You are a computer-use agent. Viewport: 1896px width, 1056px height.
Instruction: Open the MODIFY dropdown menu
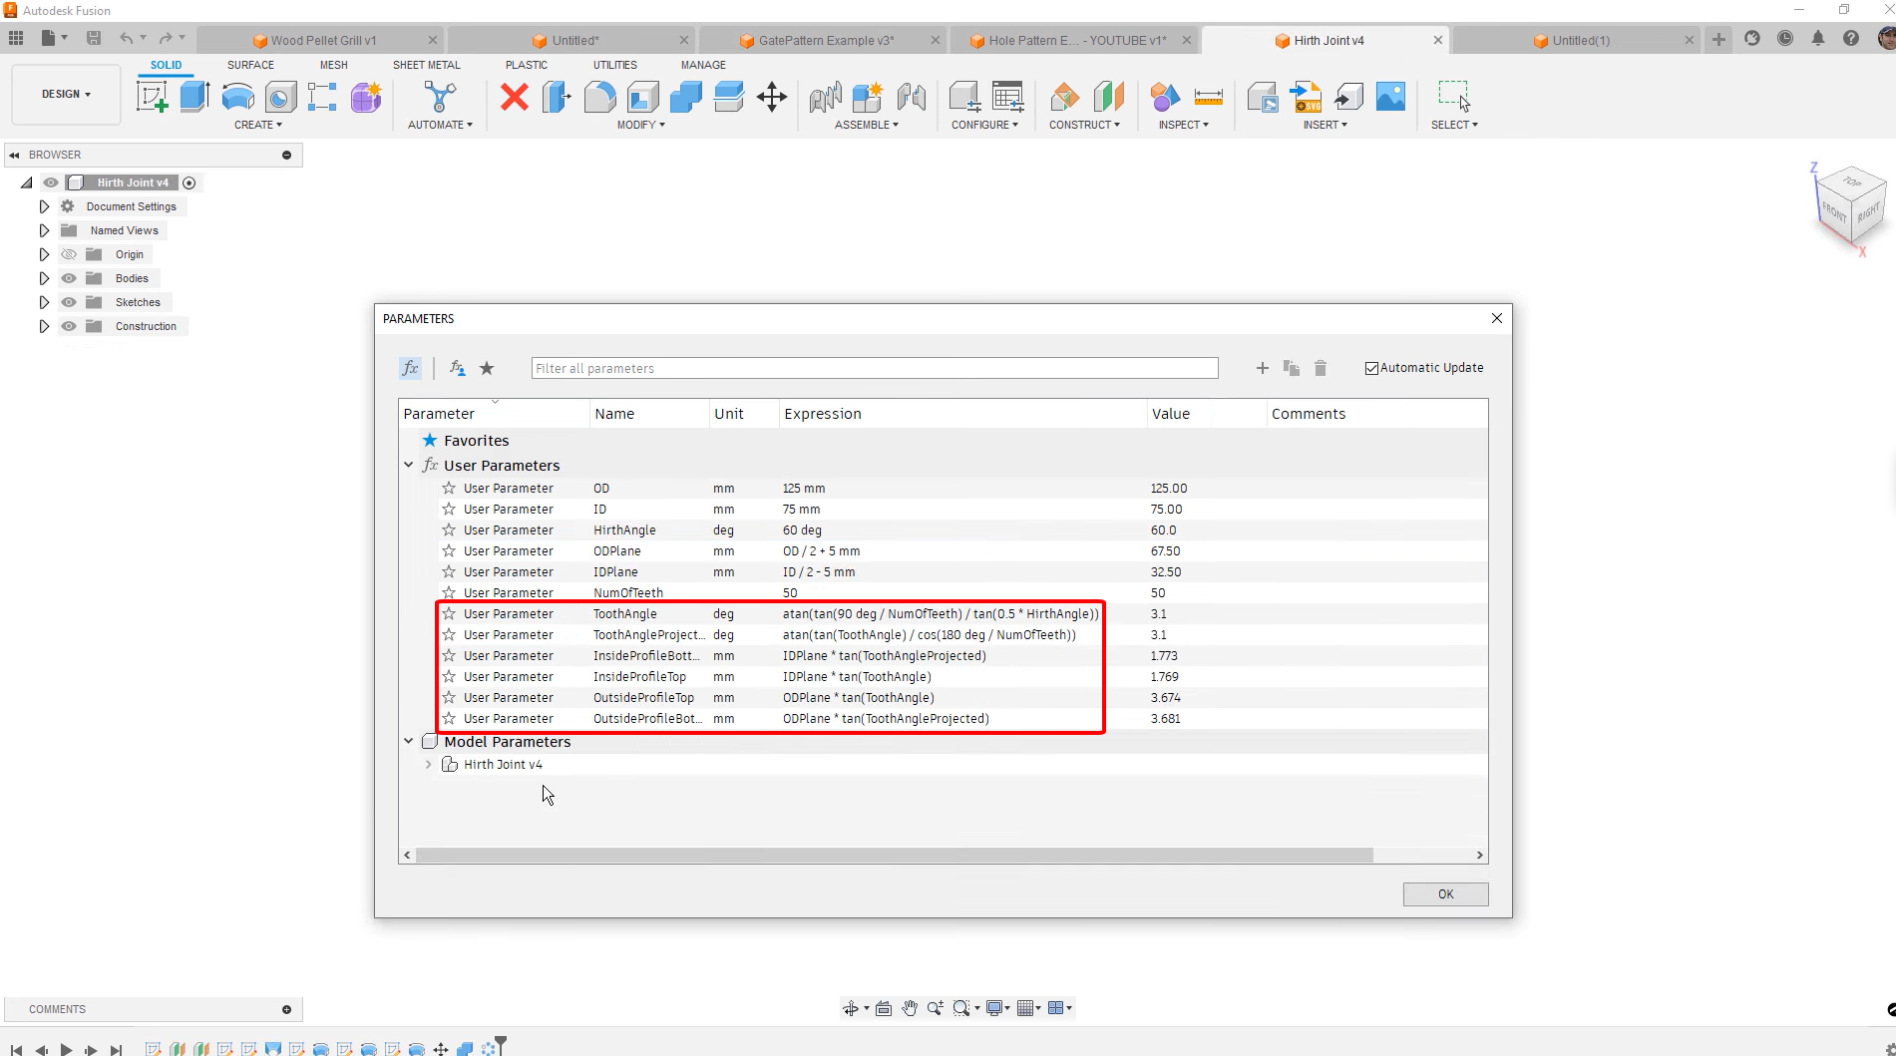point(640,125)
